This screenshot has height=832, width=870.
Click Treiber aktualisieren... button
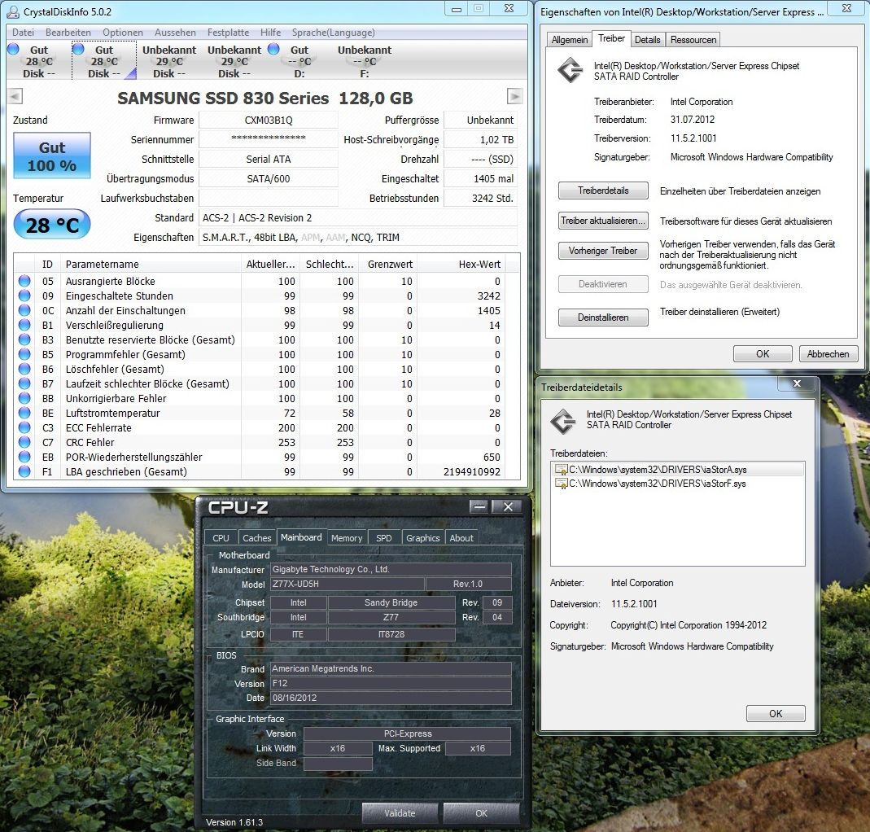(603, 221)
